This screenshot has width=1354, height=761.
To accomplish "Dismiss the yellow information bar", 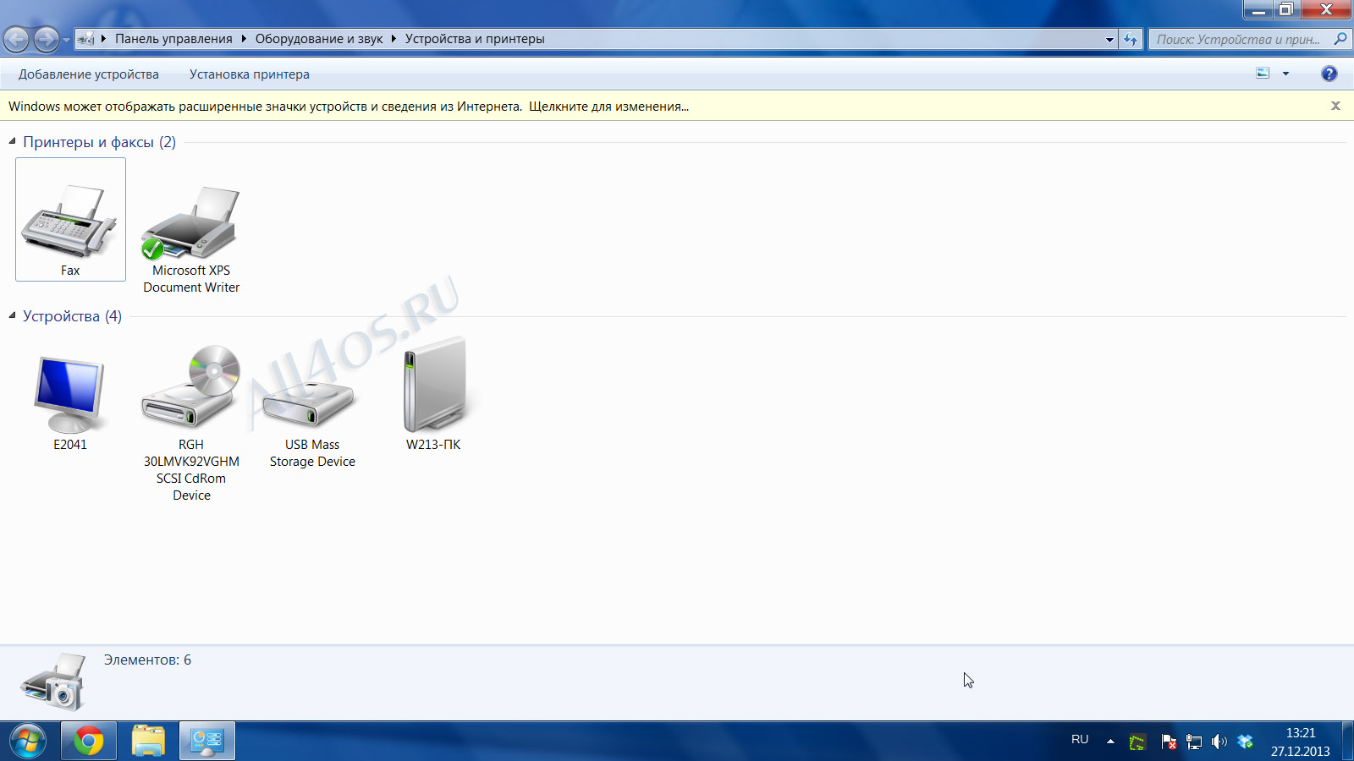I will pyautogui.click(x=1335, y=106).
